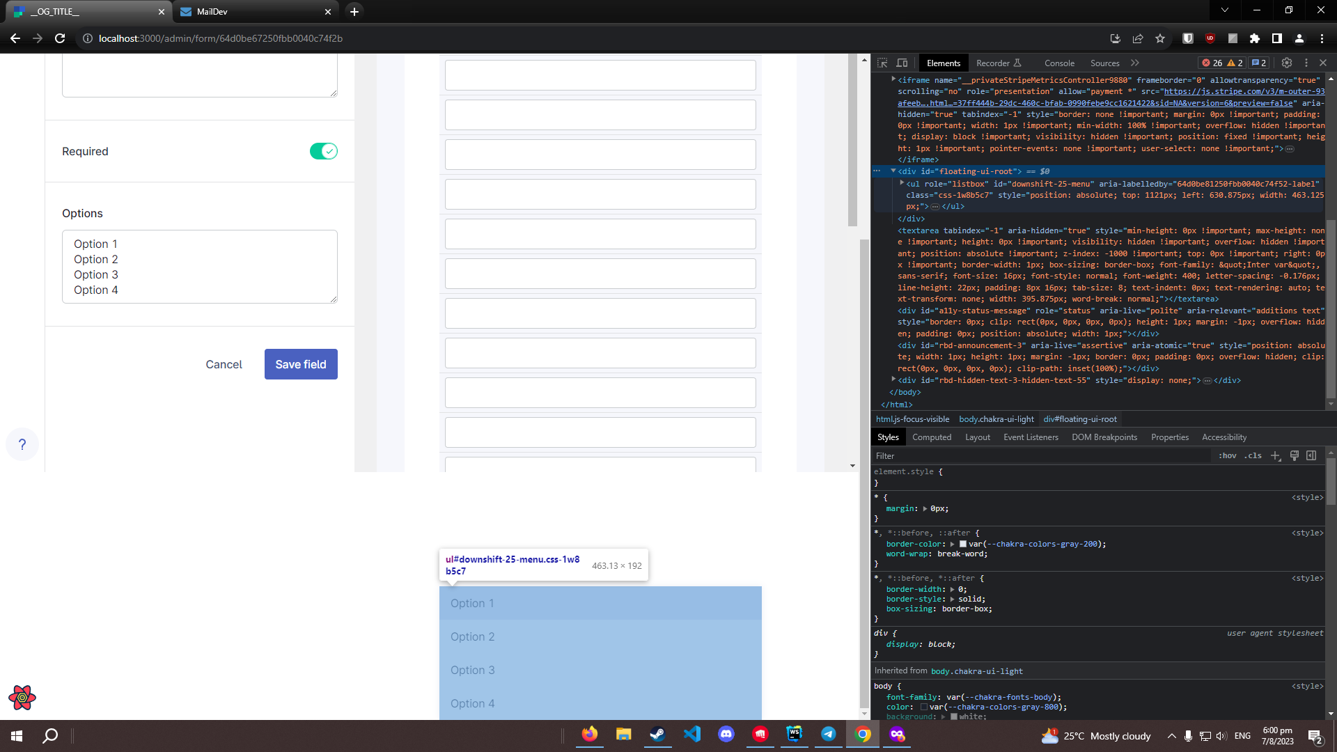
Task: Select the element inspection tool in DevTools
Action: (x=883, y=63)
